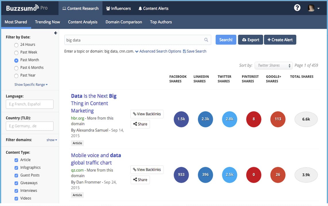Viewport: 328px width, 206px height.
Task: Click the total shares 6.6k bubble
Action: pyautogui.click(x=306, y=119)
